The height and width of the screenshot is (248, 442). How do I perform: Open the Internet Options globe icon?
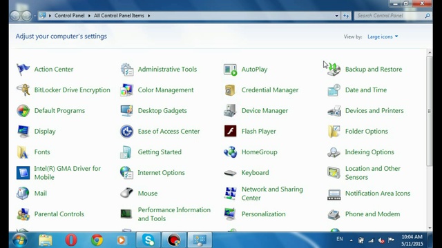coord(127,173)
